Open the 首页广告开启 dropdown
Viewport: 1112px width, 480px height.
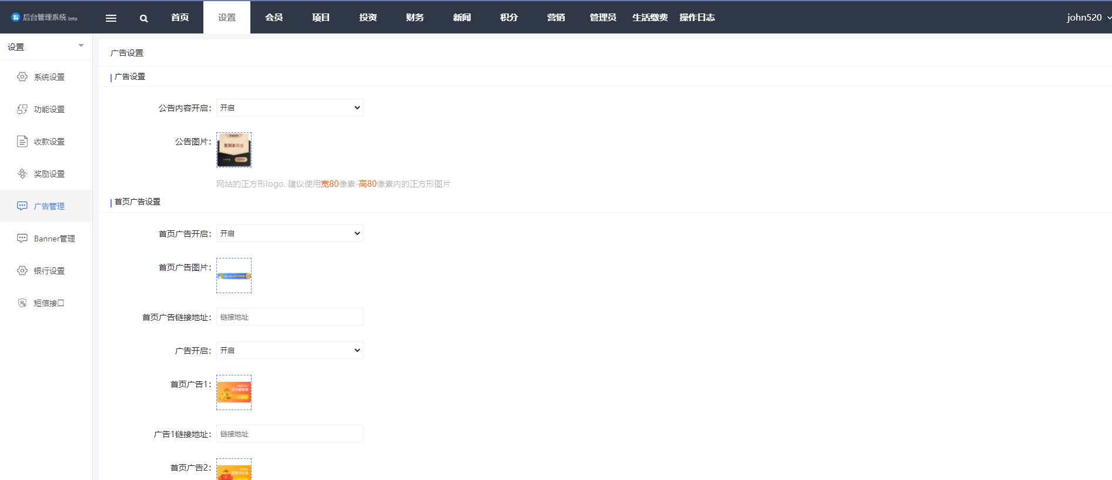[x=289, y=234]
